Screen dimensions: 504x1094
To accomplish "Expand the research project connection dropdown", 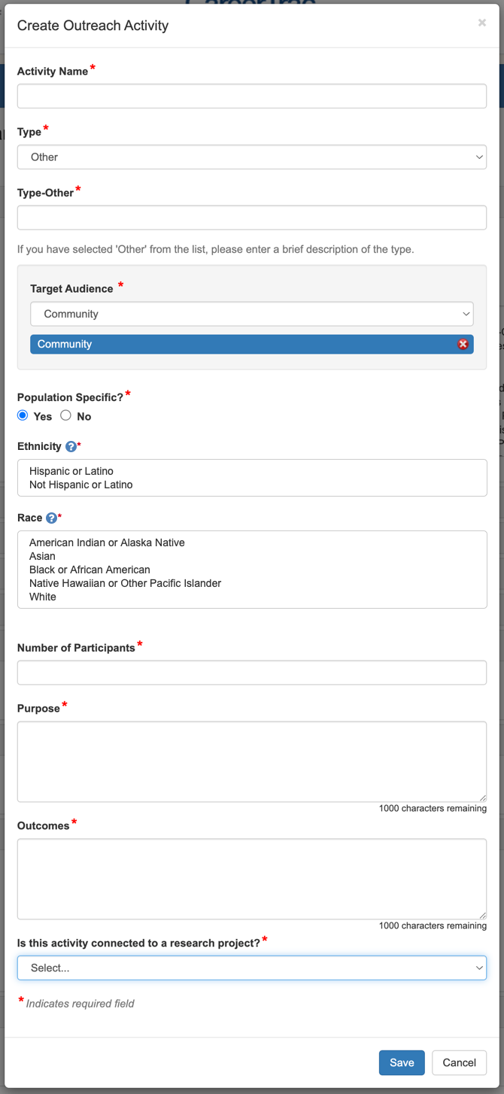I will pos(252,968).
